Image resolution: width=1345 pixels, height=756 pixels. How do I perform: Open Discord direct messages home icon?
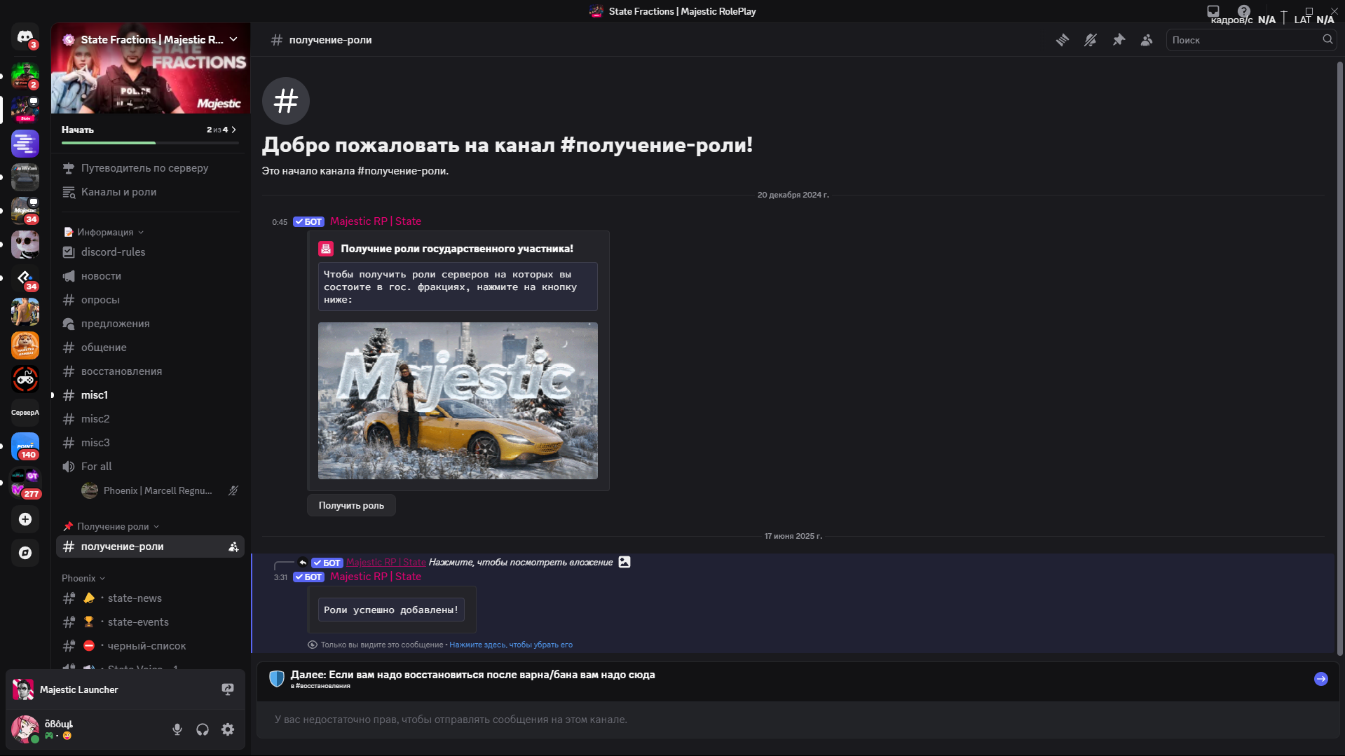pyautogui.click(x=25, y=38)
